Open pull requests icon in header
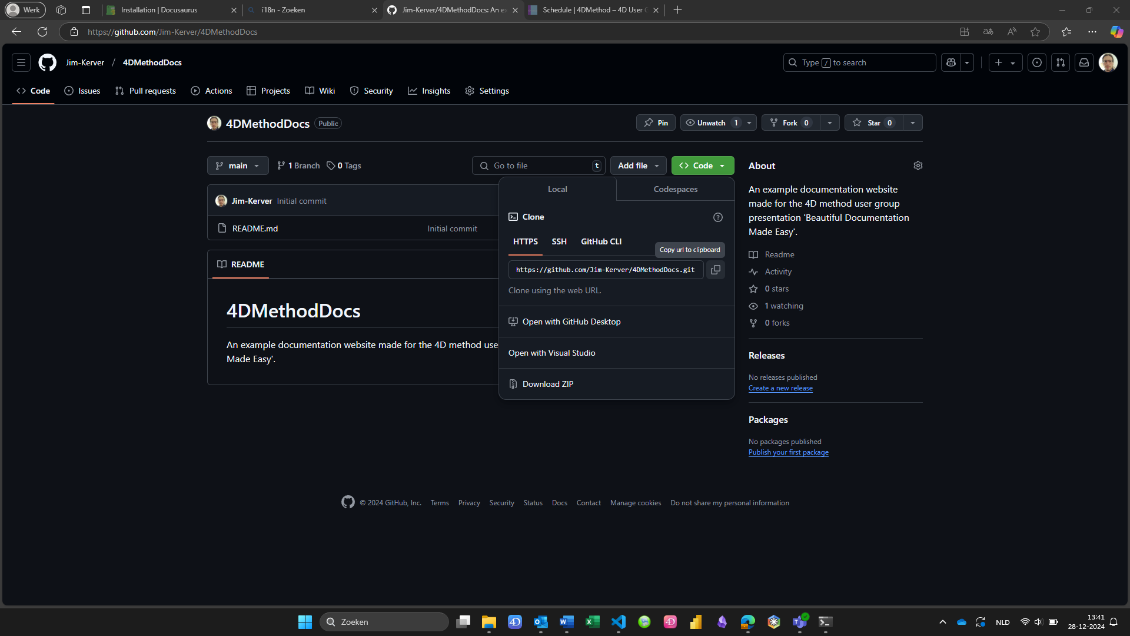1130x636 pixels. [x=1060, y=62]
